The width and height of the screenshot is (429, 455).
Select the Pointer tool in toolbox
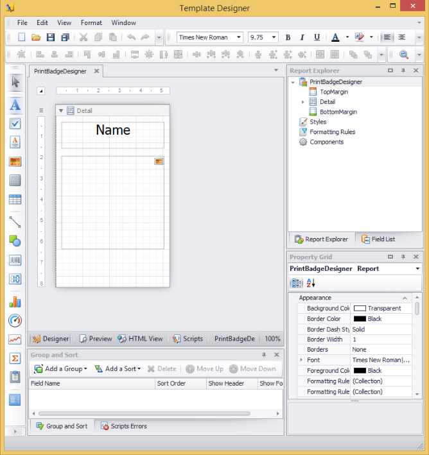coord(15,82)
